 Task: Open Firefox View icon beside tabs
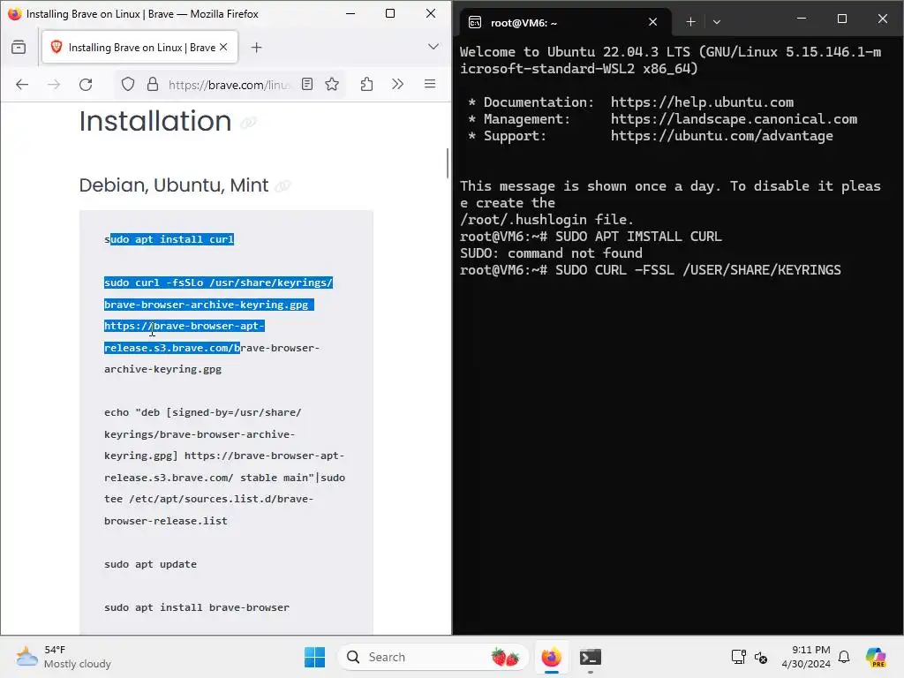(x=19, y=48)
